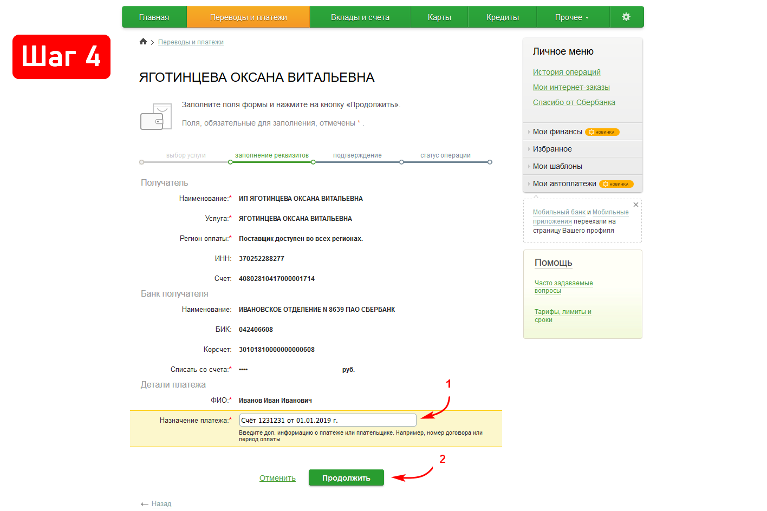This screenshot has width=767, height=511.
Task: Expand Мои шаблоны section
Action: pyautogui.click(x=557, y=166)
